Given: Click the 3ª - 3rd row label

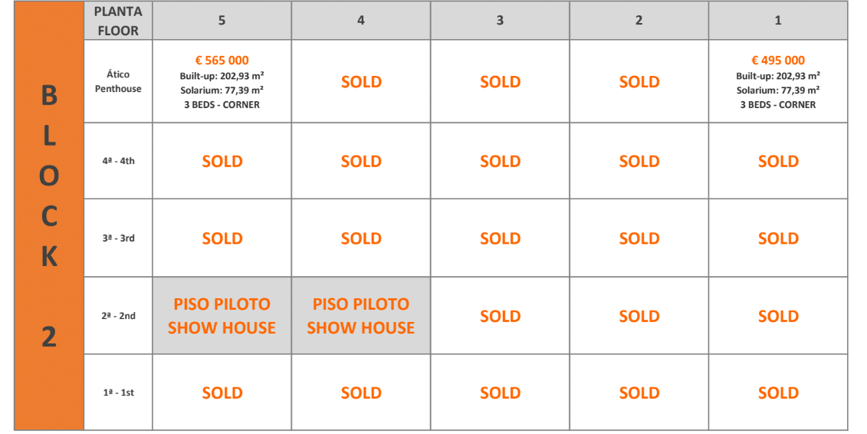Looking at the screenshot, I should [118, 238].
